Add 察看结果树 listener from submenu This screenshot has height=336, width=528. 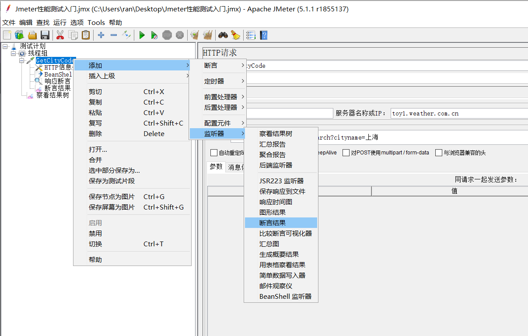click(x=281, y=133)
